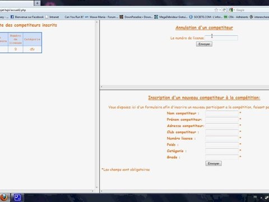This screenshot has width=269, height=202.
Task: Click the Adresse competiteur field
Action: pos(222,126)
